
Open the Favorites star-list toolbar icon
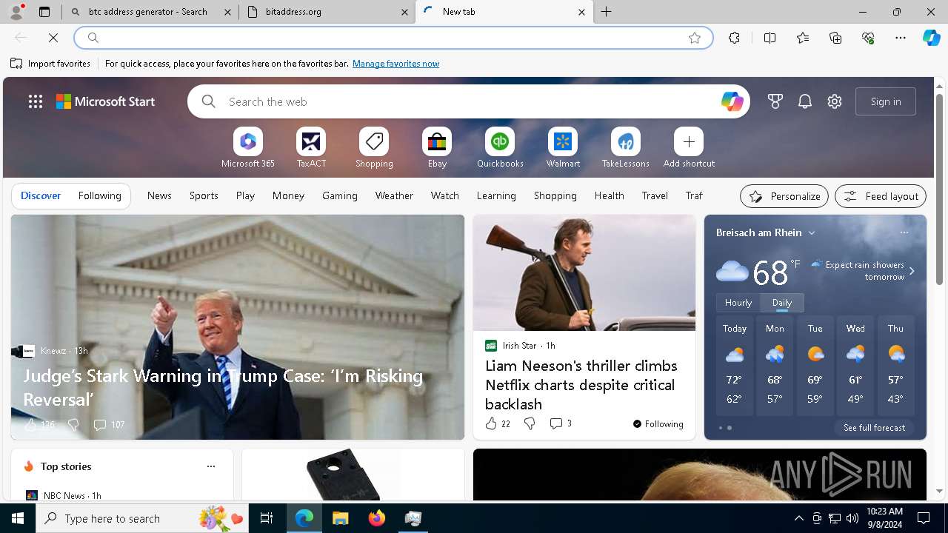[x=803, y=38]
